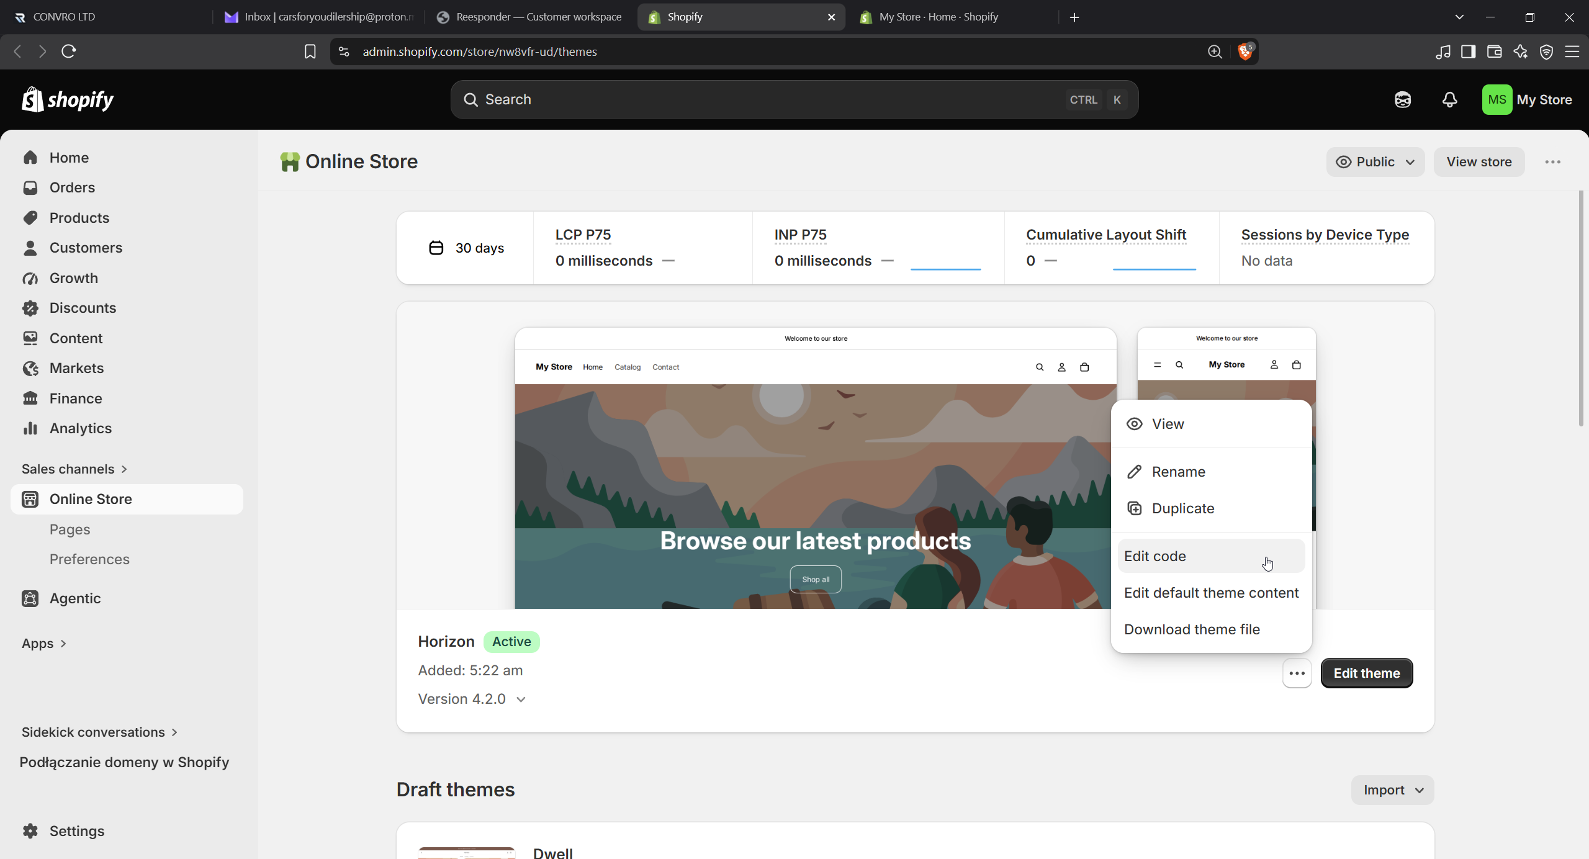
Task: Open the browser tab list chevron
Action: pos(1459,17)
